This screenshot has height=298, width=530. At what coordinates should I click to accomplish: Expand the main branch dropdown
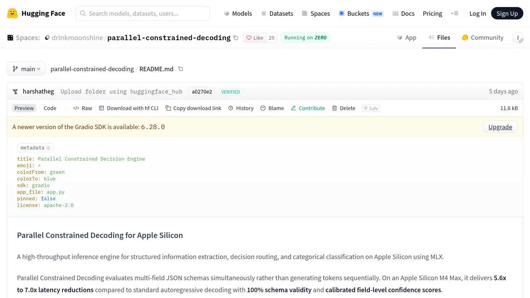[x=26, y=69]
